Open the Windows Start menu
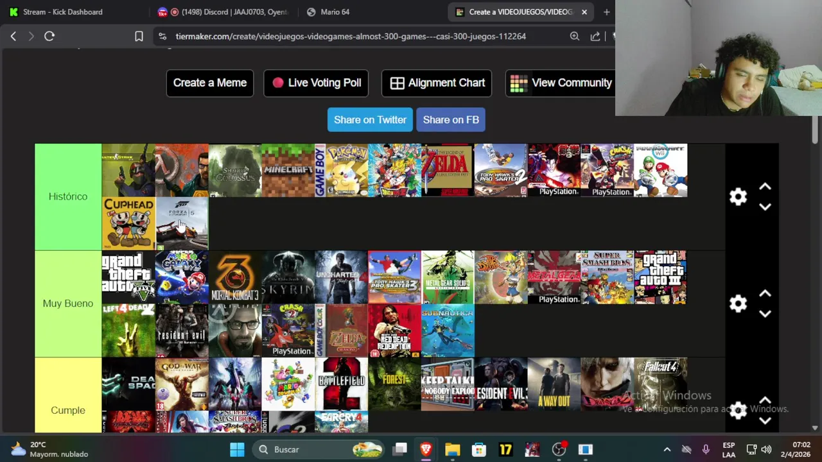The height and width of the screenshot is (462, 822). 237,450
